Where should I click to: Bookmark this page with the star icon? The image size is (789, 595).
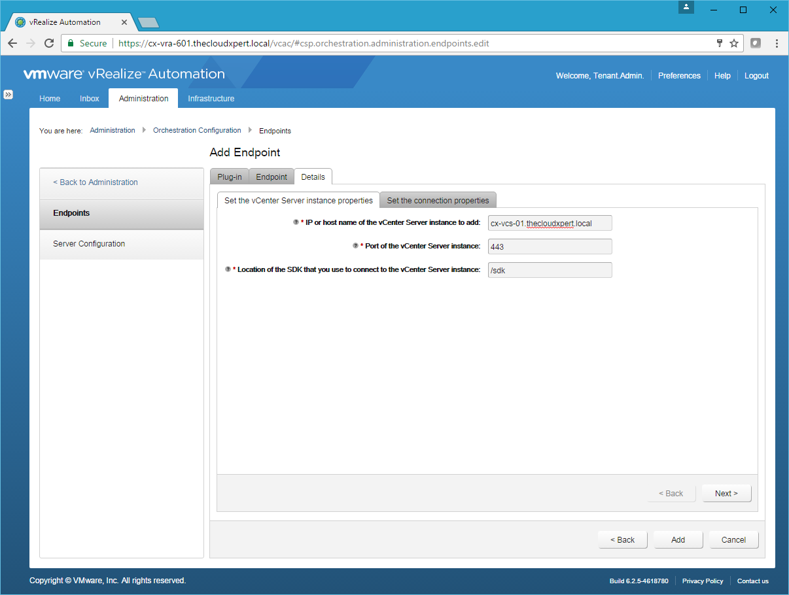click(734, 43)
